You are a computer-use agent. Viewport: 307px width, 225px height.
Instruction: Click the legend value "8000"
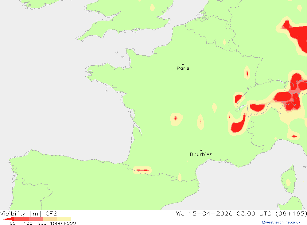[70, 223]
